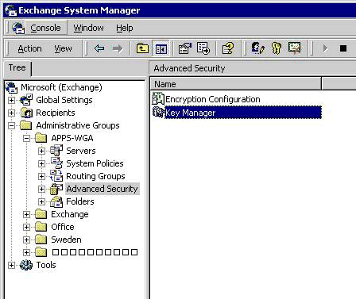Open the Window menu

(x=88, y=28)
